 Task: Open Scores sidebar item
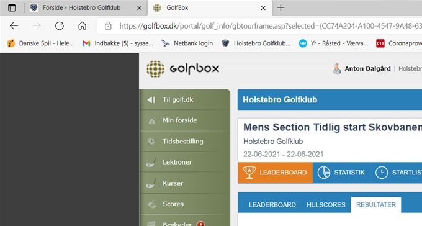[185, 204]
